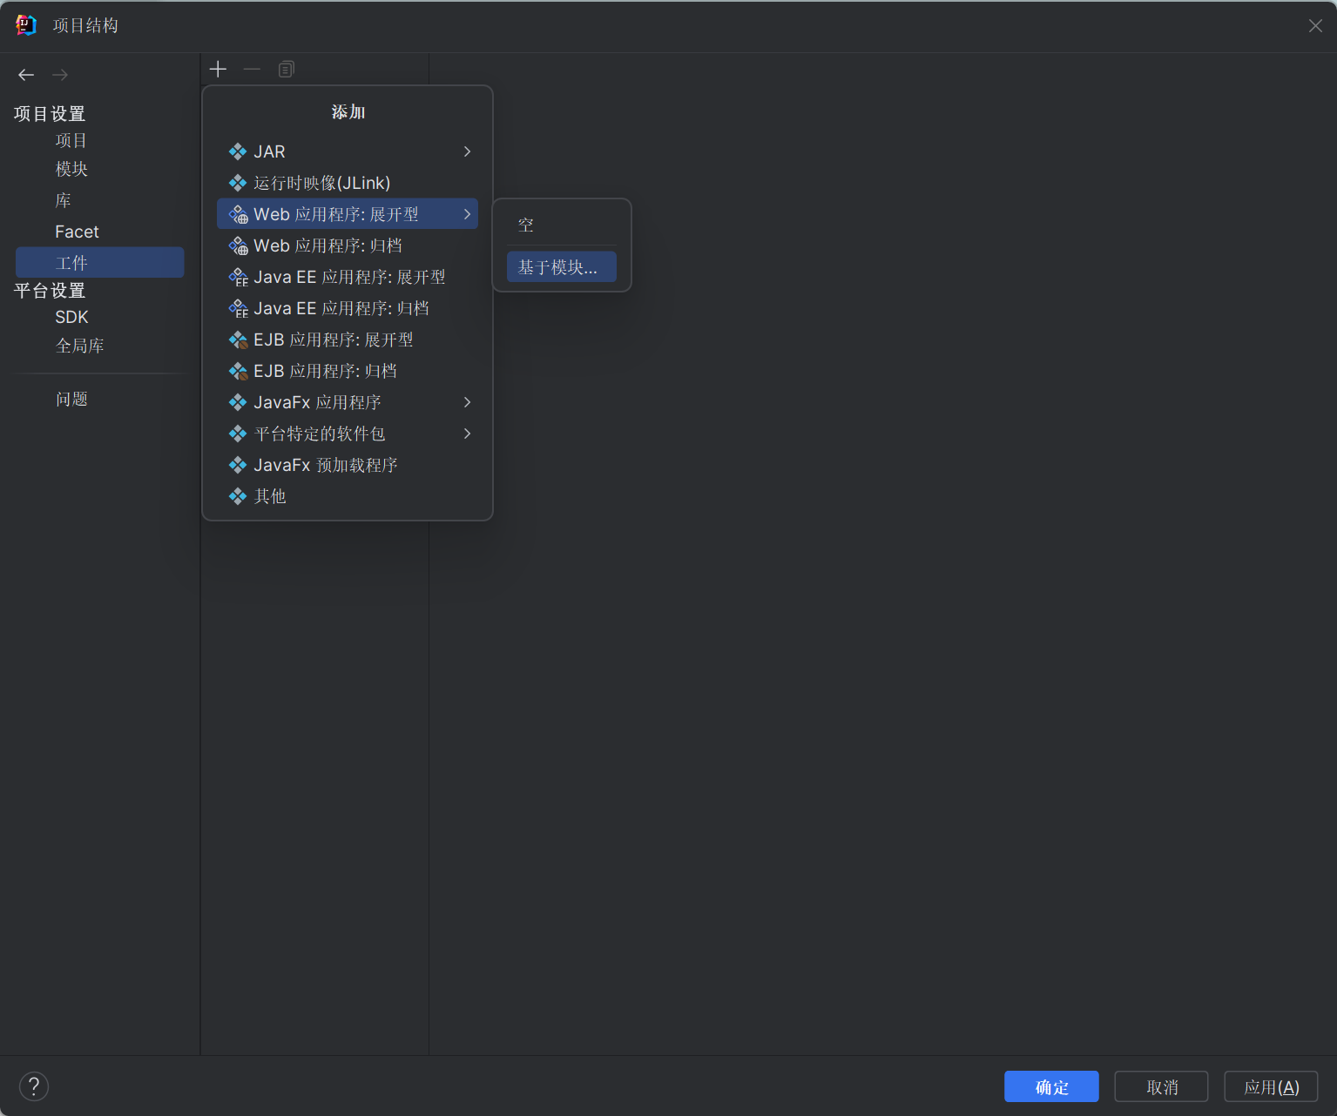Click the JLink runtime image icon
1337x1116 pixels.
pos(238,183)
